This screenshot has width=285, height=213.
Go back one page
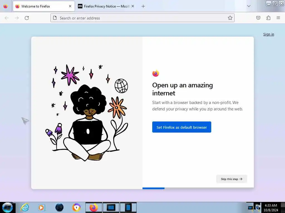[x=7, y=18]
